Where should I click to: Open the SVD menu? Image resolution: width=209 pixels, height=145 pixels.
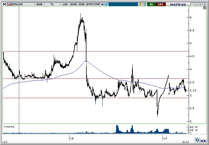click(82, 4)
